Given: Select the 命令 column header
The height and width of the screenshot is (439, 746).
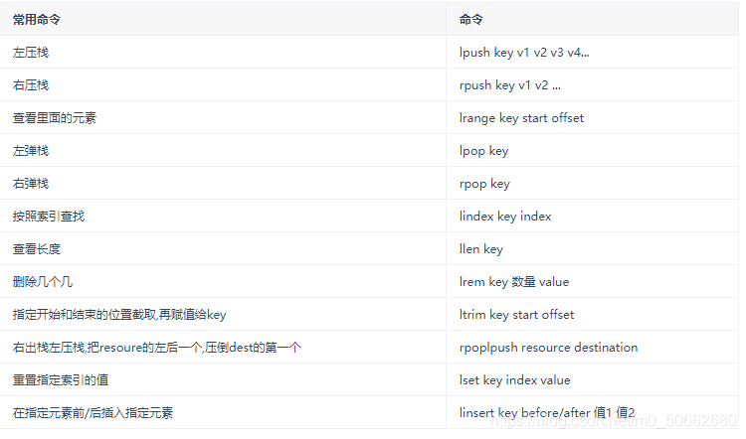Looking at the screenshot, I should (593, 20).
